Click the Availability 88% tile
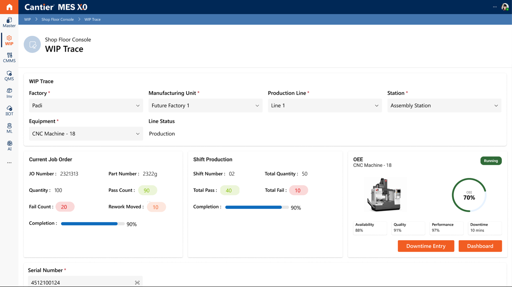512x287 pixels. click(x=370, y=228)
